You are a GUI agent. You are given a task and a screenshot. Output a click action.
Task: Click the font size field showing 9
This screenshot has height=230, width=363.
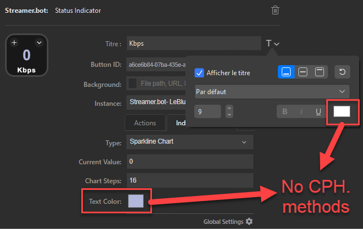208,111
